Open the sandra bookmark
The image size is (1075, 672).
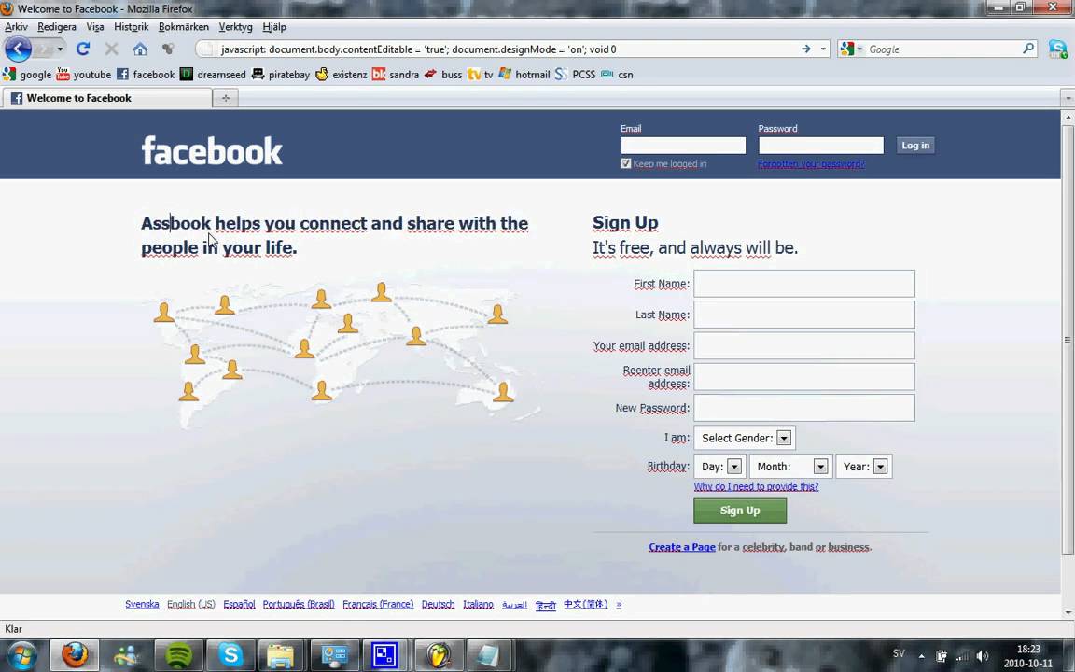pos(396,74)
